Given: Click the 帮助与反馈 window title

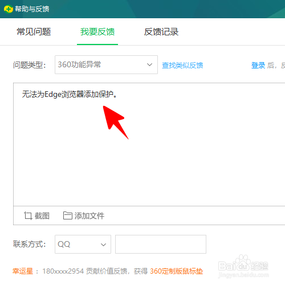Looking at the screenshot, I should click(x=32, y=9).
